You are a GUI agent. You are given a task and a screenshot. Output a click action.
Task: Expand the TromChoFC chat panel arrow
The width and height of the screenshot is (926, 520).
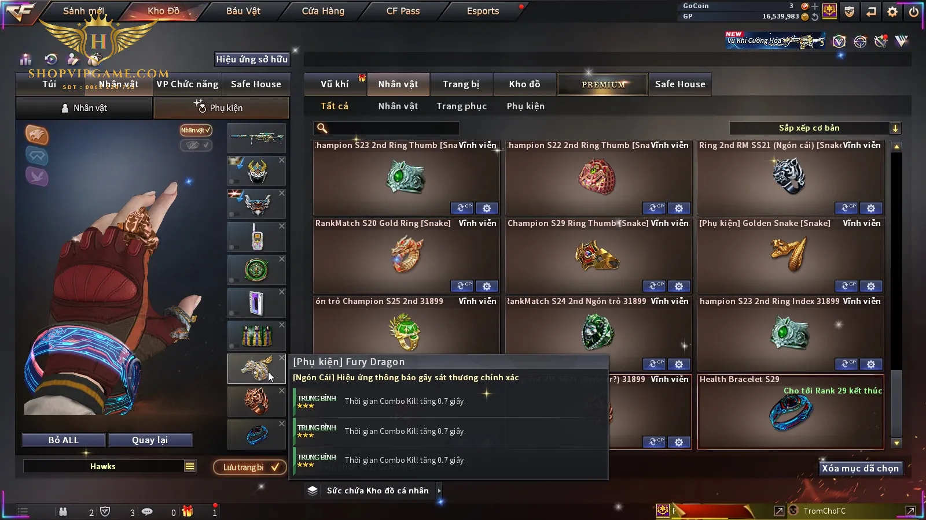point(910,511)
